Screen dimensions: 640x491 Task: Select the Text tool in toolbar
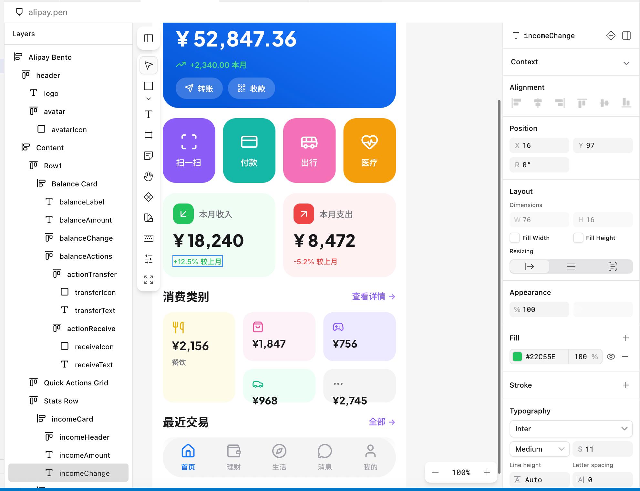coord(149,114)
